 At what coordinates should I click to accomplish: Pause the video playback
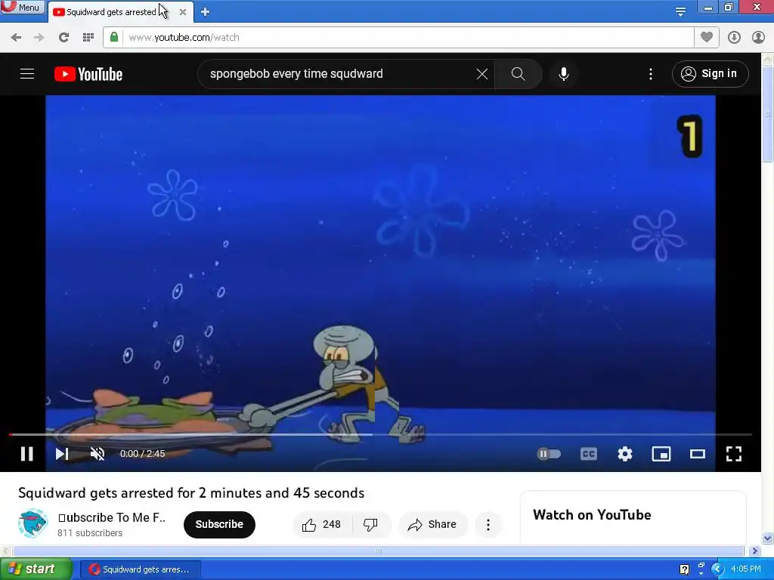click(27, 454)
